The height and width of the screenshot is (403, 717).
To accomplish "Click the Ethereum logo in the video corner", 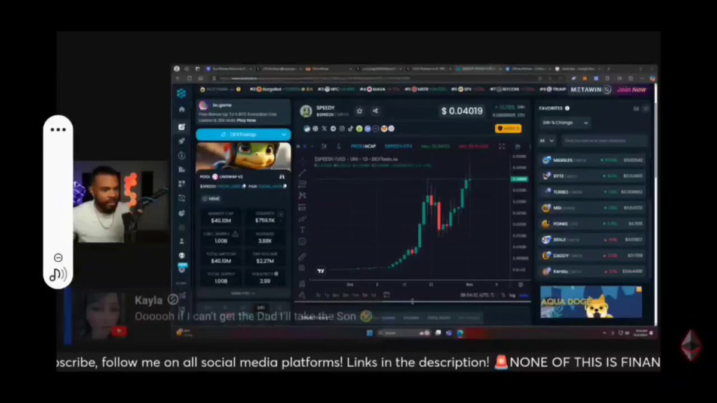I will [691, 346].
